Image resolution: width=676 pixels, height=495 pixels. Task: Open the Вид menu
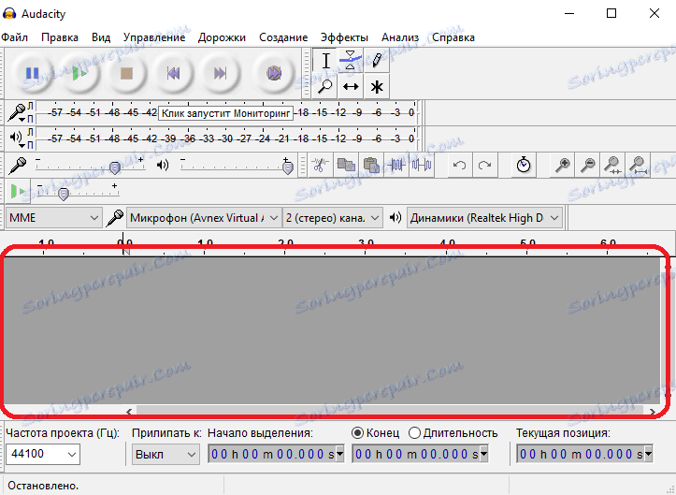pos(101,37)
